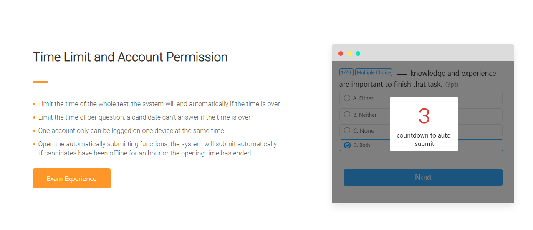Click the Multiple Choice tag
The width and height of the screenshot is (533, 230).
(374, 72)
